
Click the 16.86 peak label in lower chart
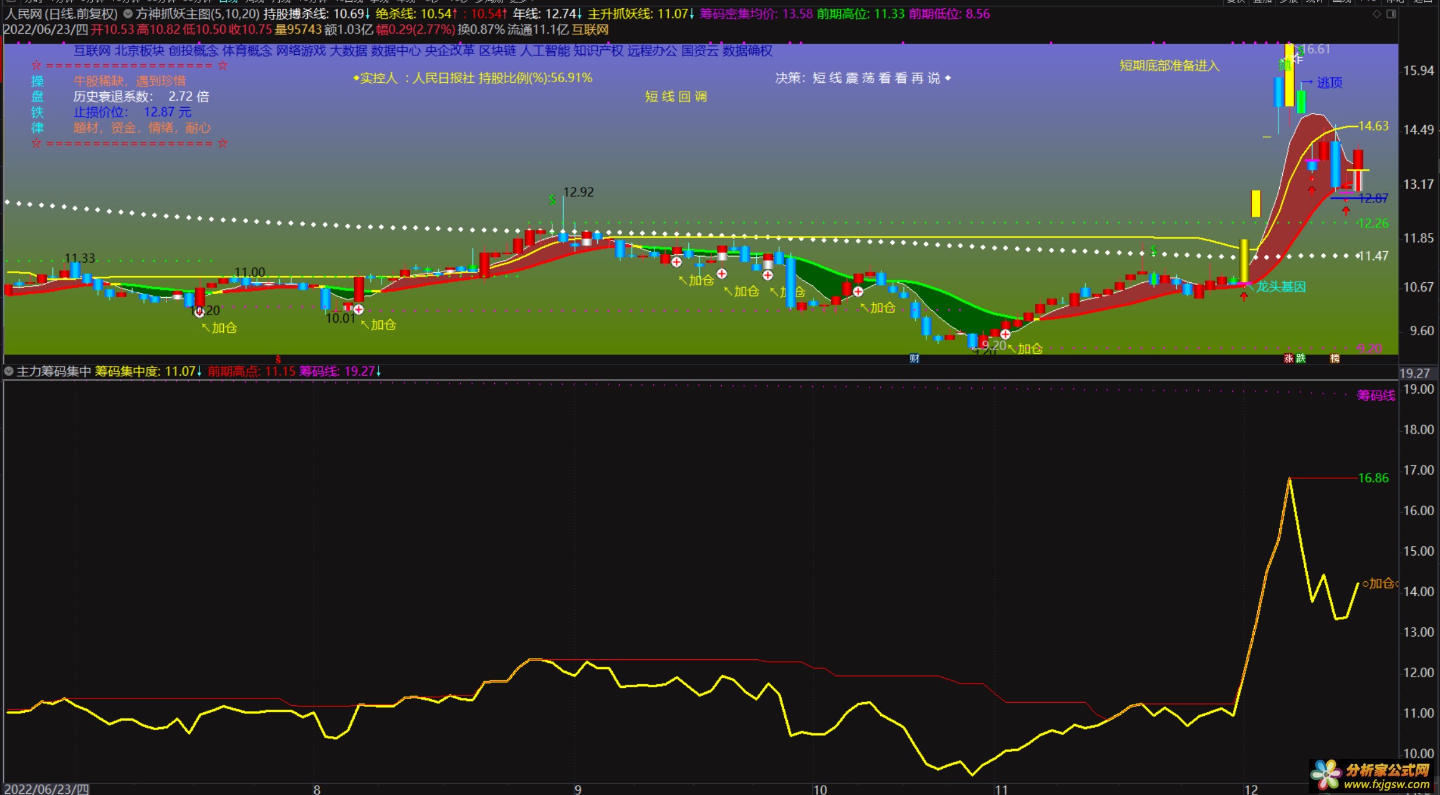1373,478
